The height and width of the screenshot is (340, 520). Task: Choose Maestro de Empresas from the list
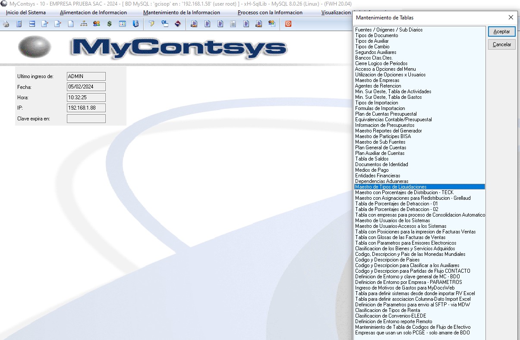point(377,80)
